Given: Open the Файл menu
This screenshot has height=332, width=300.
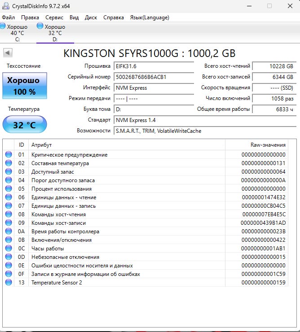Looking at the screenshot, I should pyautogui.click(x=8, y=17).
